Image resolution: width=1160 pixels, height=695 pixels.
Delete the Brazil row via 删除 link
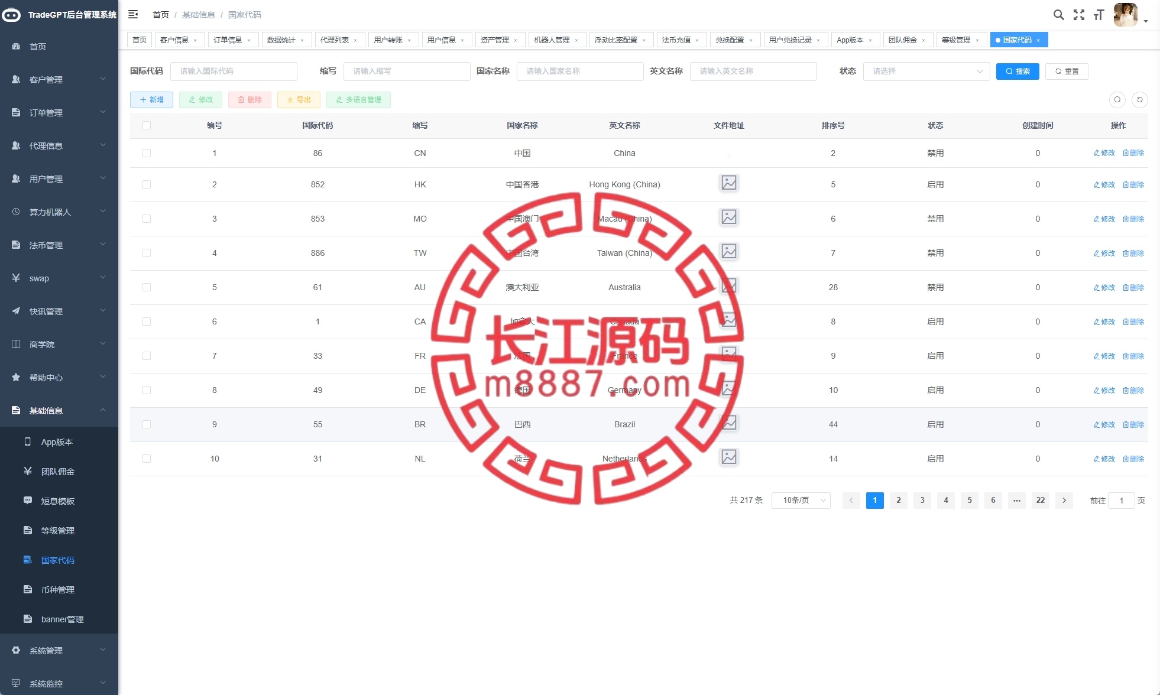pos(1133,424)
